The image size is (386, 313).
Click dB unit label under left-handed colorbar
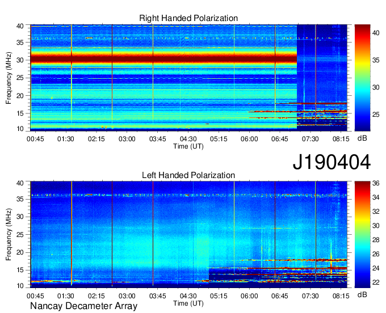(x=362, y=295)
